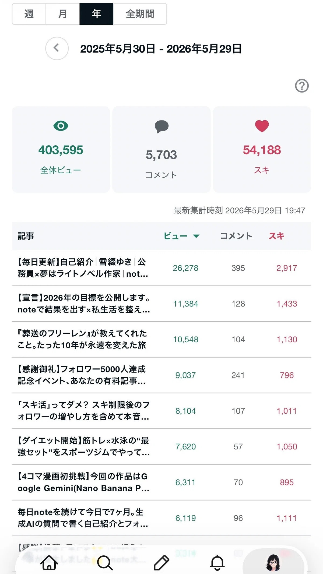
Task: Go to previous period with back chevron
Action: [57, 48]
